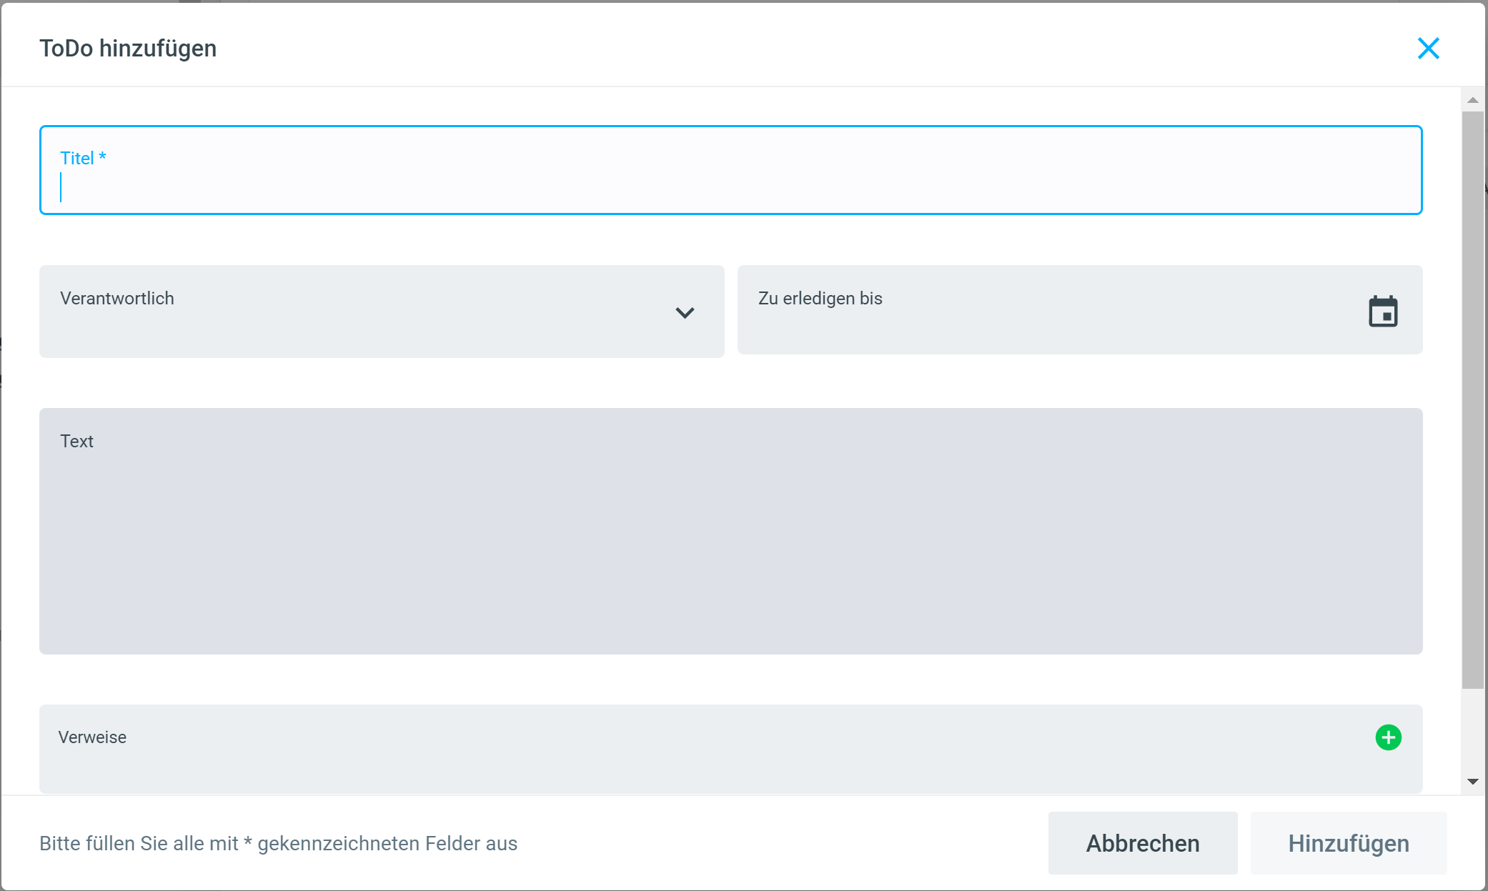Open the calendar date picker icon
The image size is (1488, 891).
(1383, 312)
